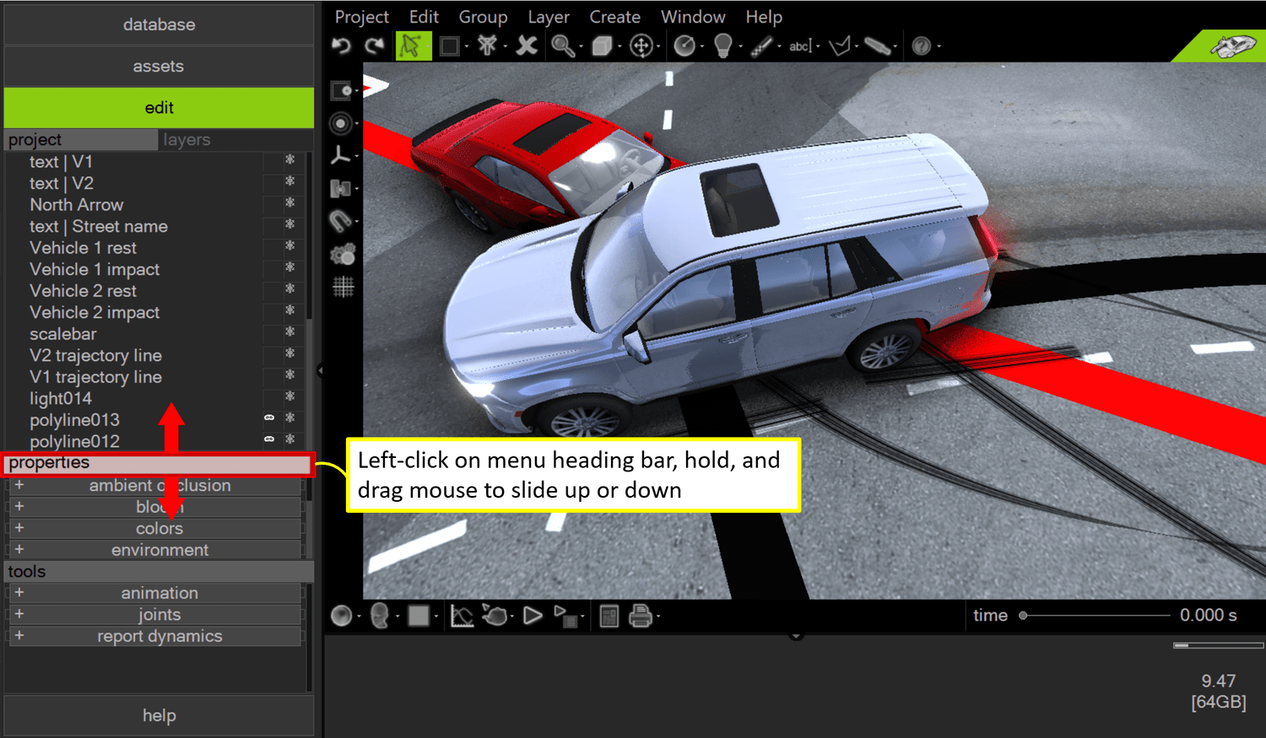Click the undo arrow

click(x=341, y=46)
